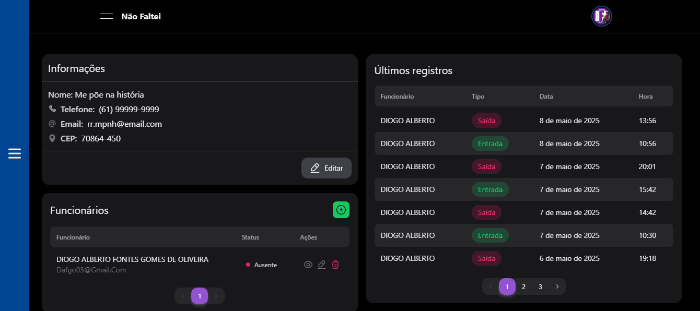Expand the blue sidebar menu icon
This screenshot has height=311, width=700.
pyautogui.click(x=15, y=153)
